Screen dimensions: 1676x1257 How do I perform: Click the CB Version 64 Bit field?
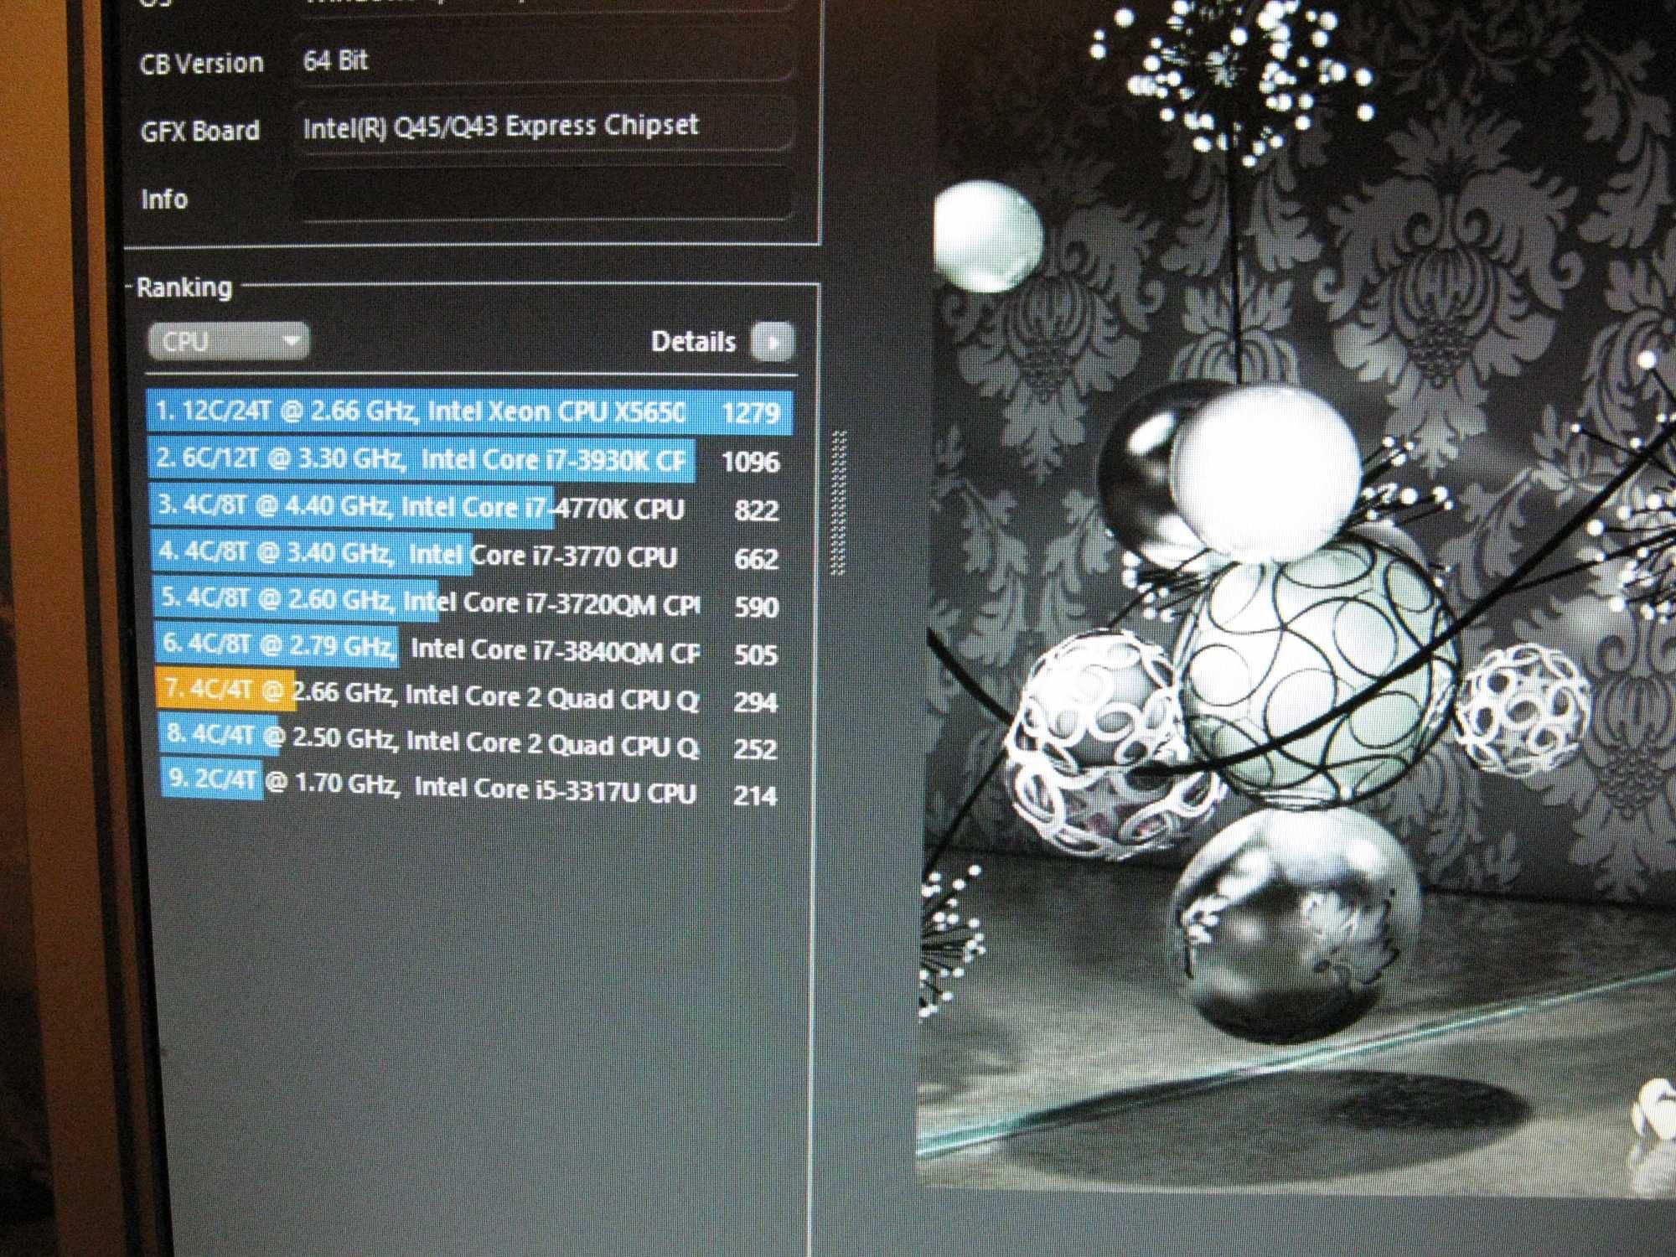tap(544, 59)
